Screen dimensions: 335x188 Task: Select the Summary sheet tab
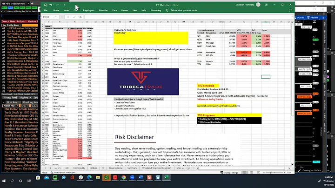[132, 168]
